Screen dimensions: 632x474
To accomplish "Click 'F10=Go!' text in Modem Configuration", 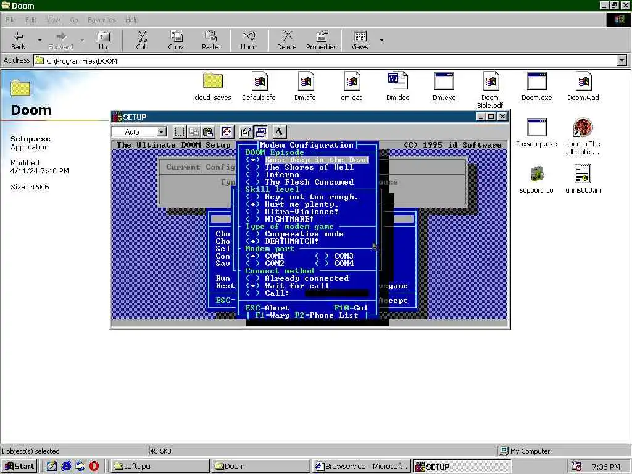I will [x=351, y=308].
